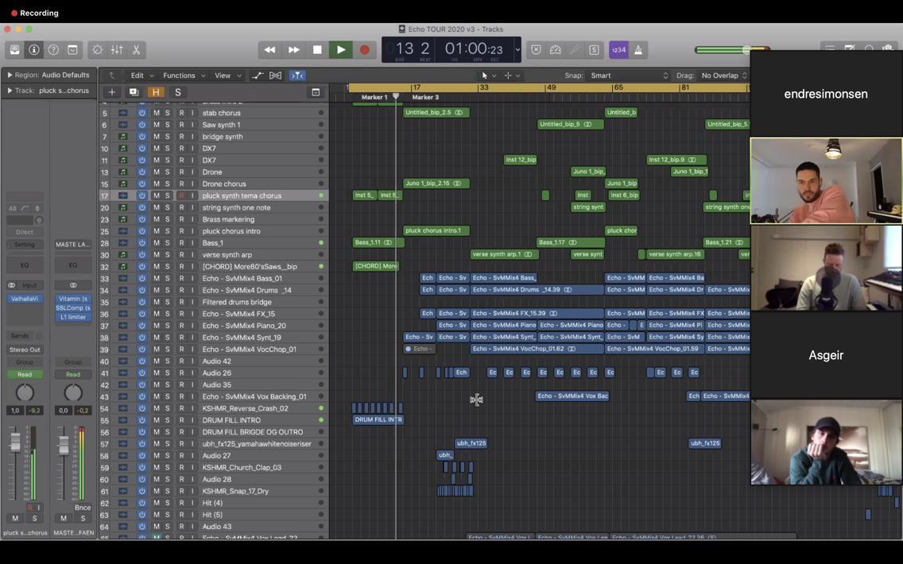Mute the KSHMR_Snap_17_Dry track

[156, 491]
